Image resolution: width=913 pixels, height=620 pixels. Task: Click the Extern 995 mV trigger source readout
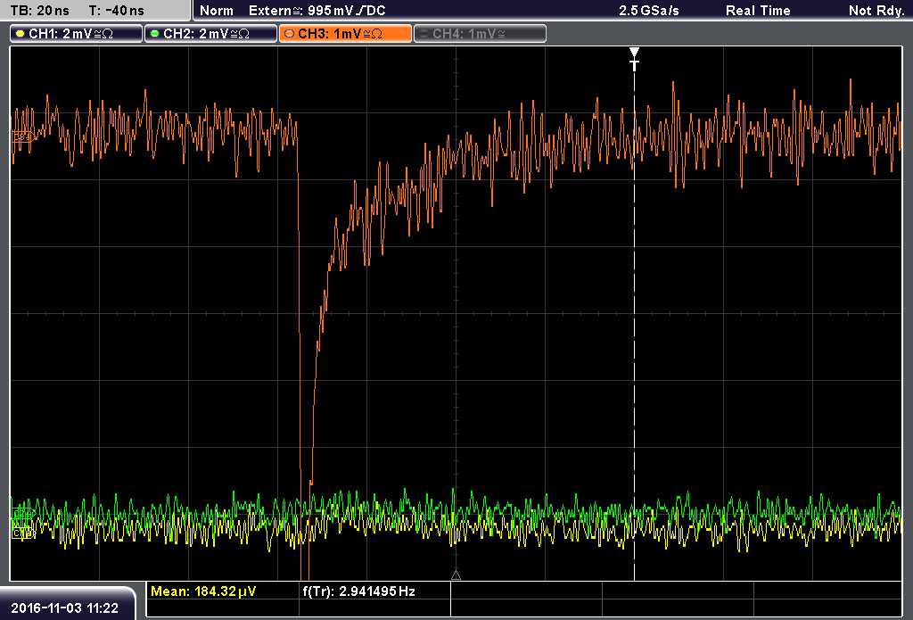pos(317,11)
